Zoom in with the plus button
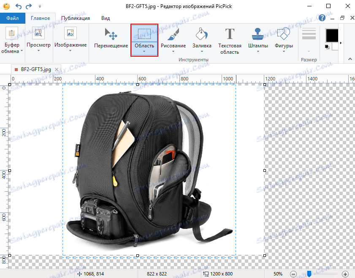Screen dimensions: 355x278 (345, 274)
